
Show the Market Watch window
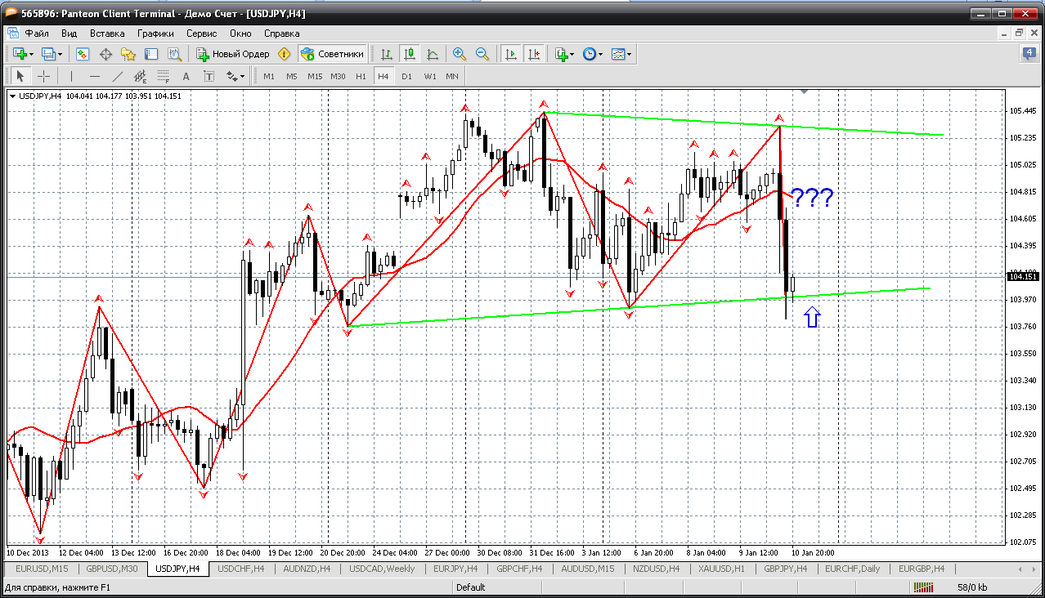[x=83, y=54]
